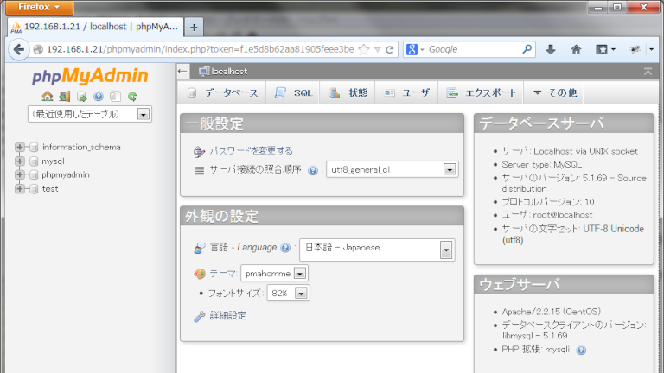Bookmark this page with the star icon
The height and width of the screenshot is (373, 664).
coord(364,50)
